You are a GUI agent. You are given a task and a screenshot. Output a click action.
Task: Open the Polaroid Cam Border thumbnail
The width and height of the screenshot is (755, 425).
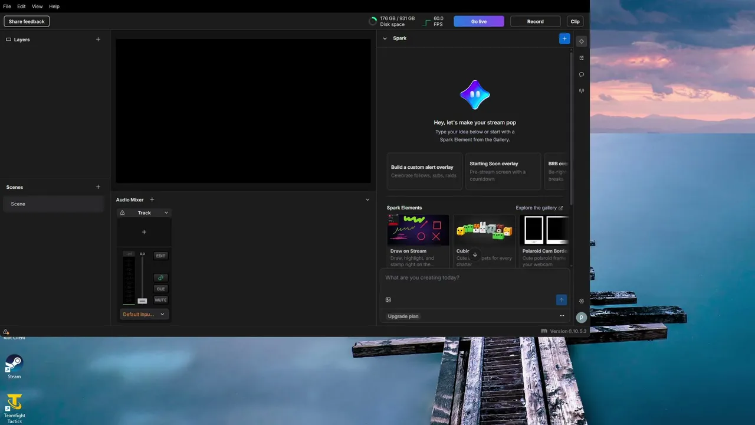click(544, 230)
